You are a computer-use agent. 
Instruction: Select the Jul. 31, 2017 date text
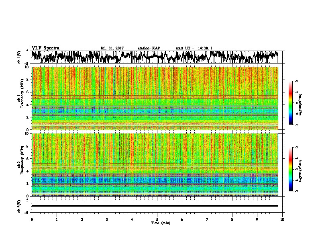click(112, 48)
